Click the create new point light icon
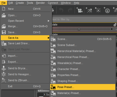 tap(98, 10)
